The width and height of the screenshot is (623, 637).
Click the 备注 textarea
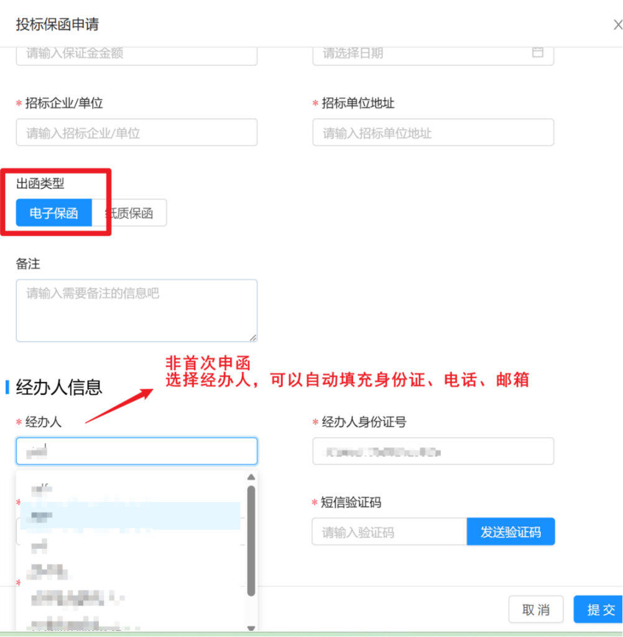pos(136,310)
